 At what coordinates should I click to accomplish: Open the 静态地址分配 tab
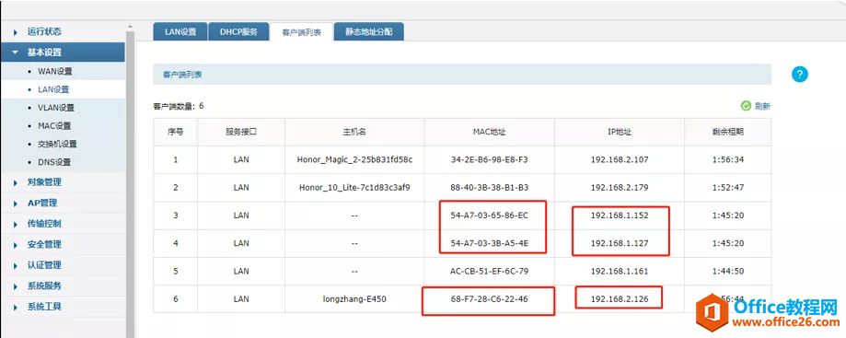click(369, 32)
